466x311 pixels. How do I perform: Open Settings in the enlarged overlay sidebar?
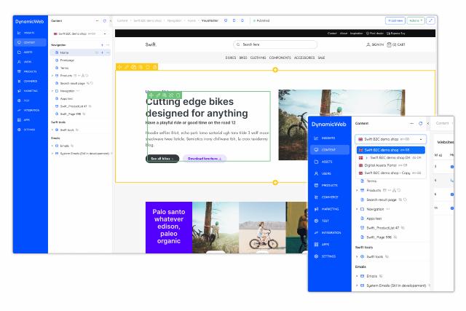coord(328,256)
